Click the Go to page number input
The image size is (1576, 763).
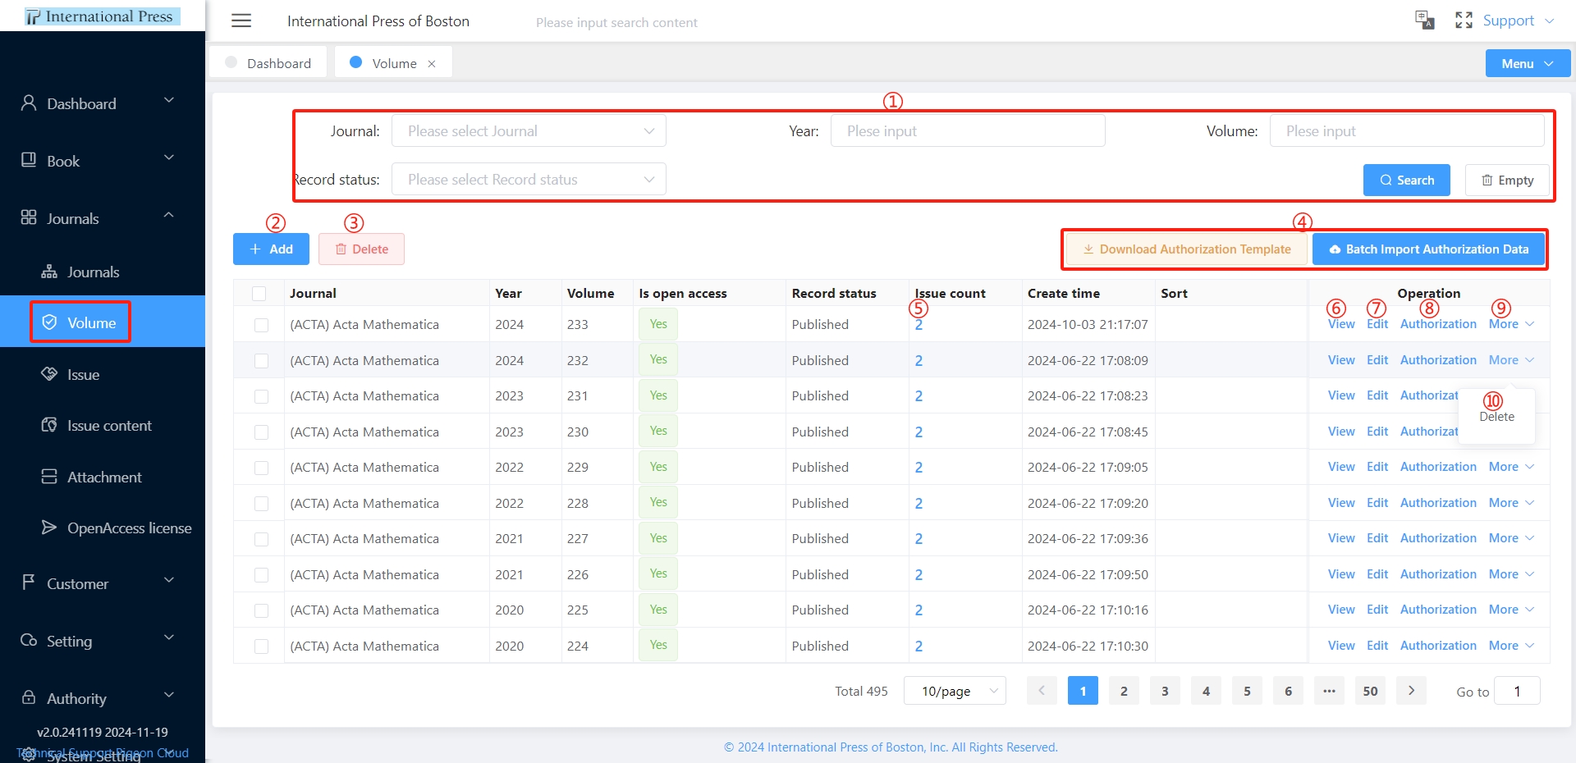click(1517, 691)
